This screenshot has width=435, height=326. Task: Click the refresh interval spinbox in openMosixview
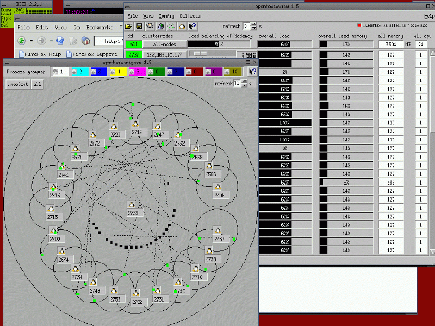tap(247, 26)
